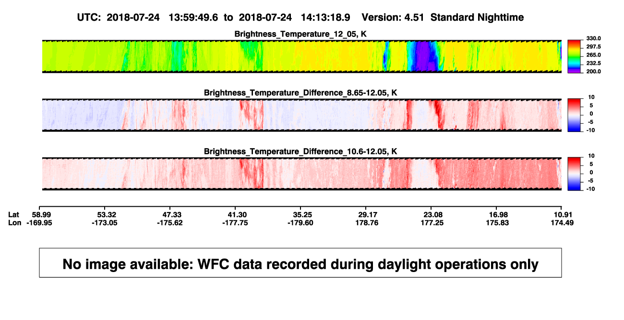Click latitude value 35.25
This screenshot has width=624, height=320.
tap(302, 214)
